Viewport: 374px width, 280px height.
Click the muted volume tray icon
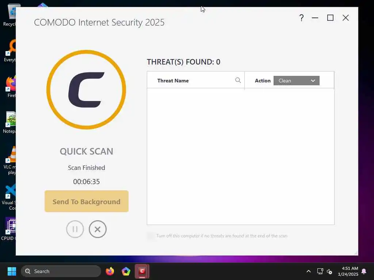pos(329,271)
